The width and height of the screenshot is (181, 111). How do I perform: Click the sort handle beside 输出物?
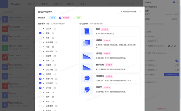point(55,56)
